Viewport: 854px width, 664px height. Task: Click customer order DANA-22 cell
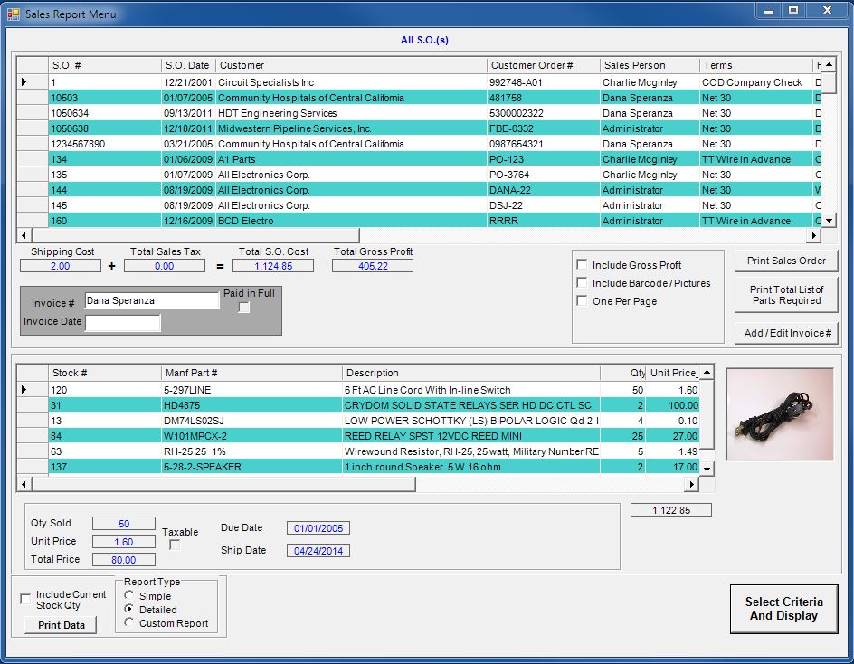tap(544, 190)
